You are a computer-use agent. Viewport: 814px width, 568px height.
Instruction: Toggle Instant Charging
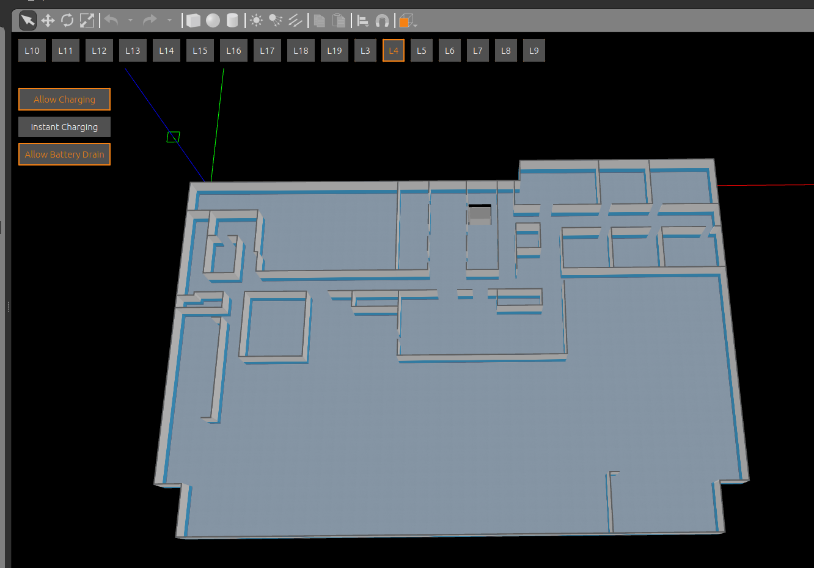click(x=64, y=126)
